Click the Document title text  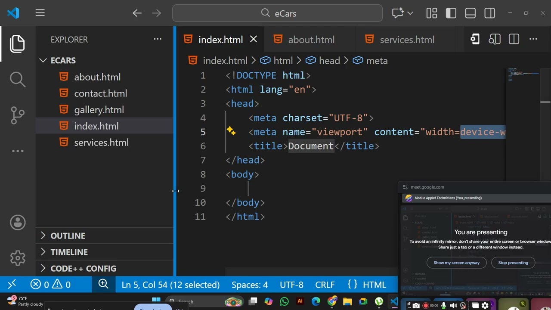tap(311, 146)
